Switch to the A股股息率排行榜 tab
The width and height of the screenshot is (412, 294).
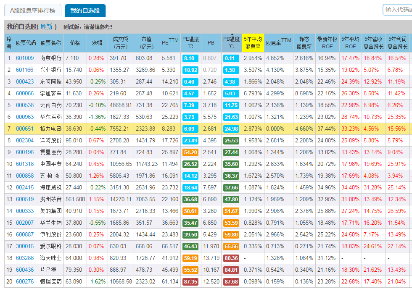tap(33, 10)
